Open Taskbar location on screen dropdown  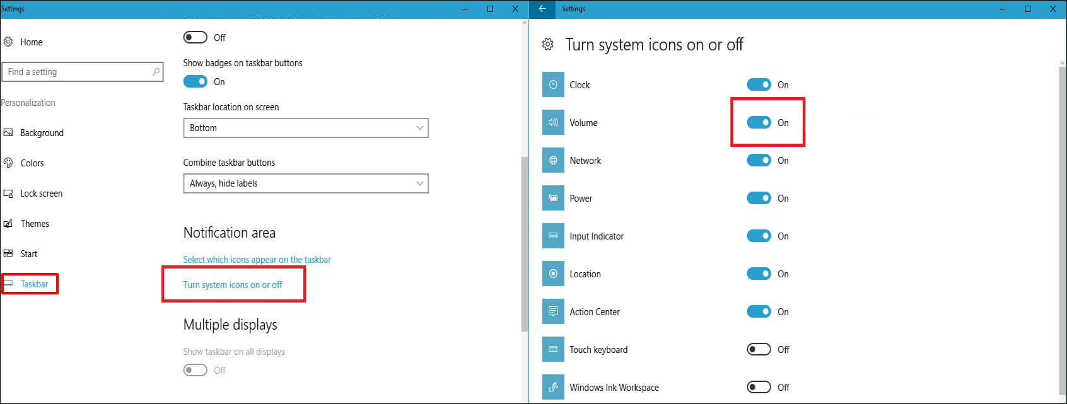coord(305,128)
